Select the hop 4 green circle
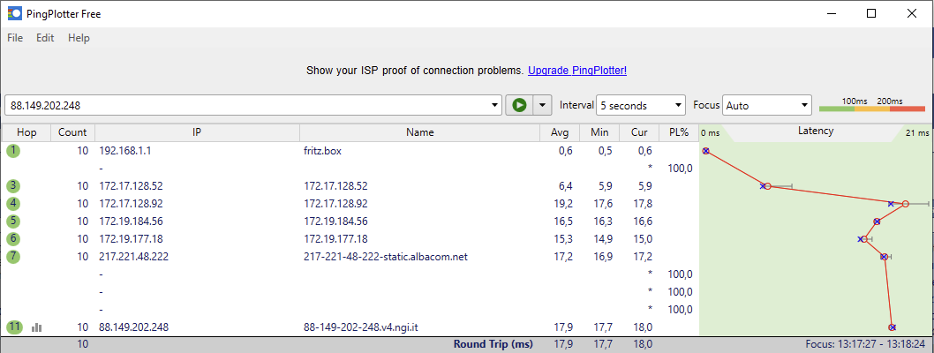The height and width of the screenshot is (353, 934). tap(13, 204)
